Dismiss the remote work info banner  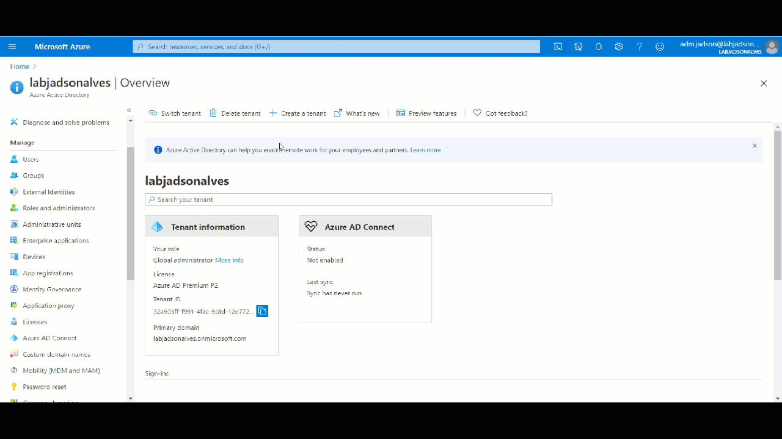pyautogui.click(x=755, y=146)
